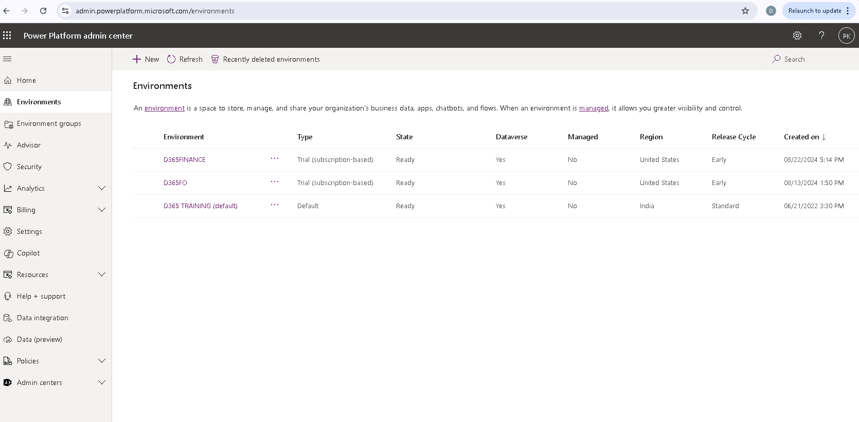Image resolution: width=859 pixels, height=422 pixels.
Task: Open more commands for D365FINANCE
Action: [x=275, y=159]
